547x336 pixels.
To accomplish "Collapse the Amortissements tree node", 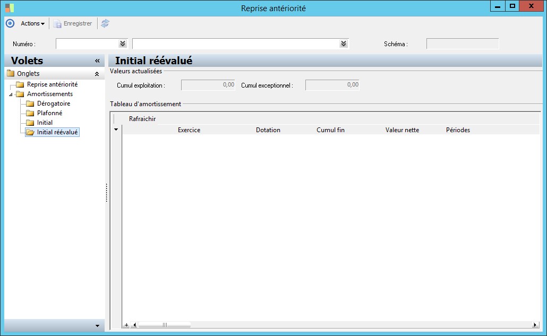I will pos(11,94).
